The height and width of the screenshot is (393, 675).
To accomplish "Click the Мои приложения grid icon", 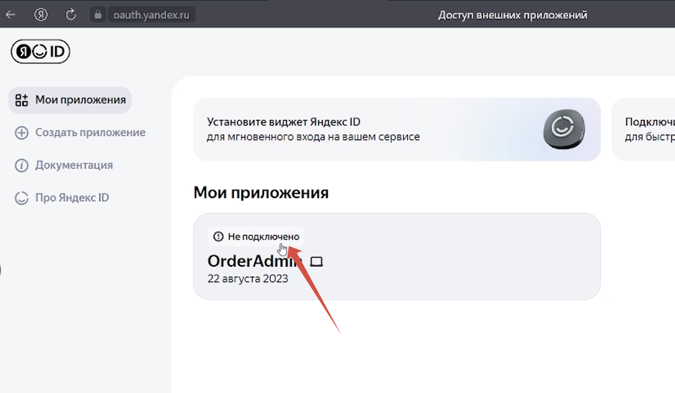I will pyautogui.click(x=21, y=100).
